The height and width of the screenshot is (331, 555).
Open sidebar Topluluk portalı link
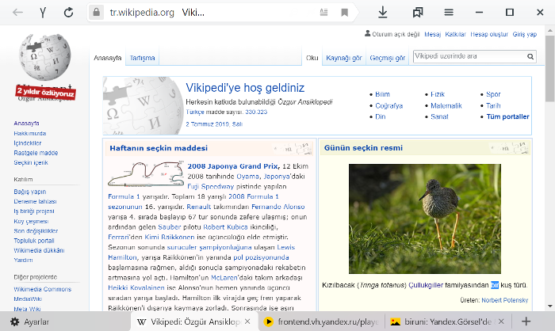click(34, 241)
